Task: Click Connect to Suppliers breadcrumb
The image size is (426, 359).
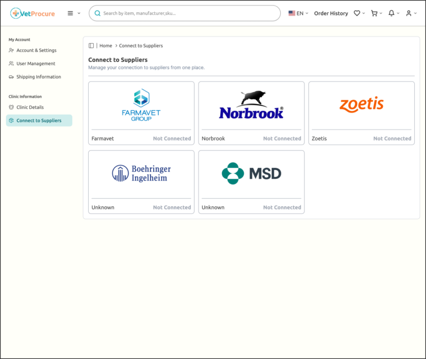Action: point(141,45)
